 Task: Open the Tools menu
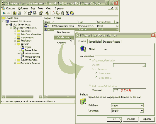(40, 8)
